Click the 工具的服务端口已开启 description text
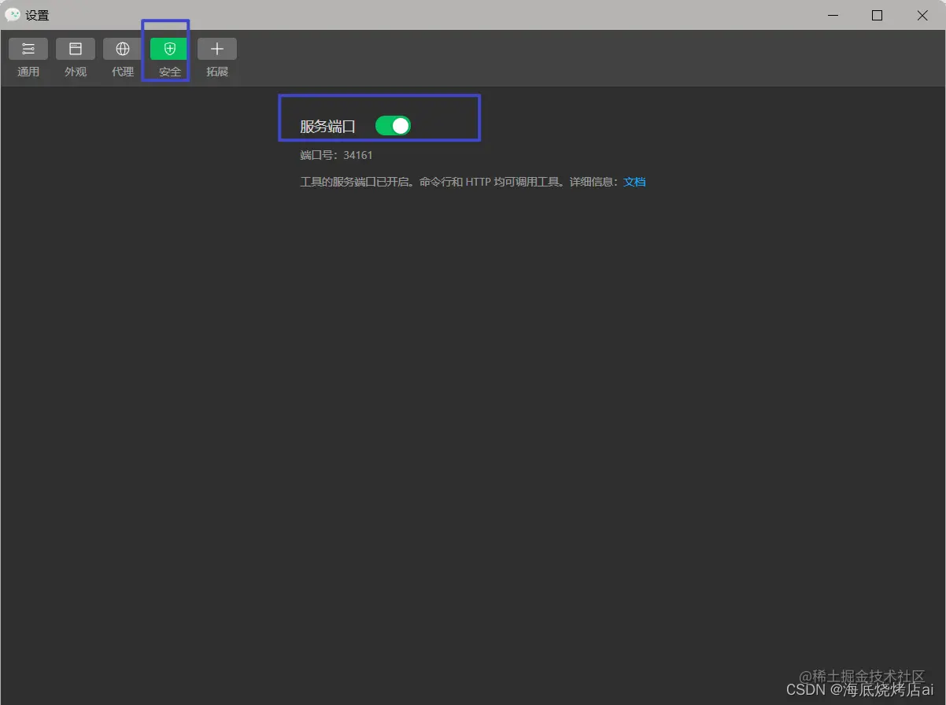This screenshot has height=705, width=946. 460,182
